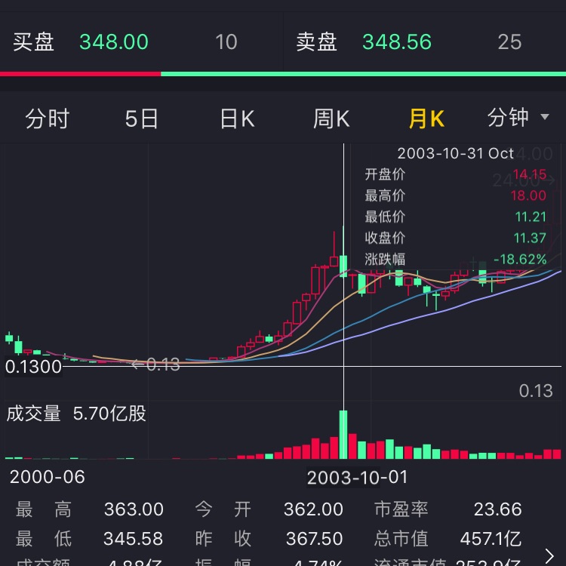Tap the 市盈率 23.66 value
The width and height of the screenshot is (566, 566).
point(497,509)
